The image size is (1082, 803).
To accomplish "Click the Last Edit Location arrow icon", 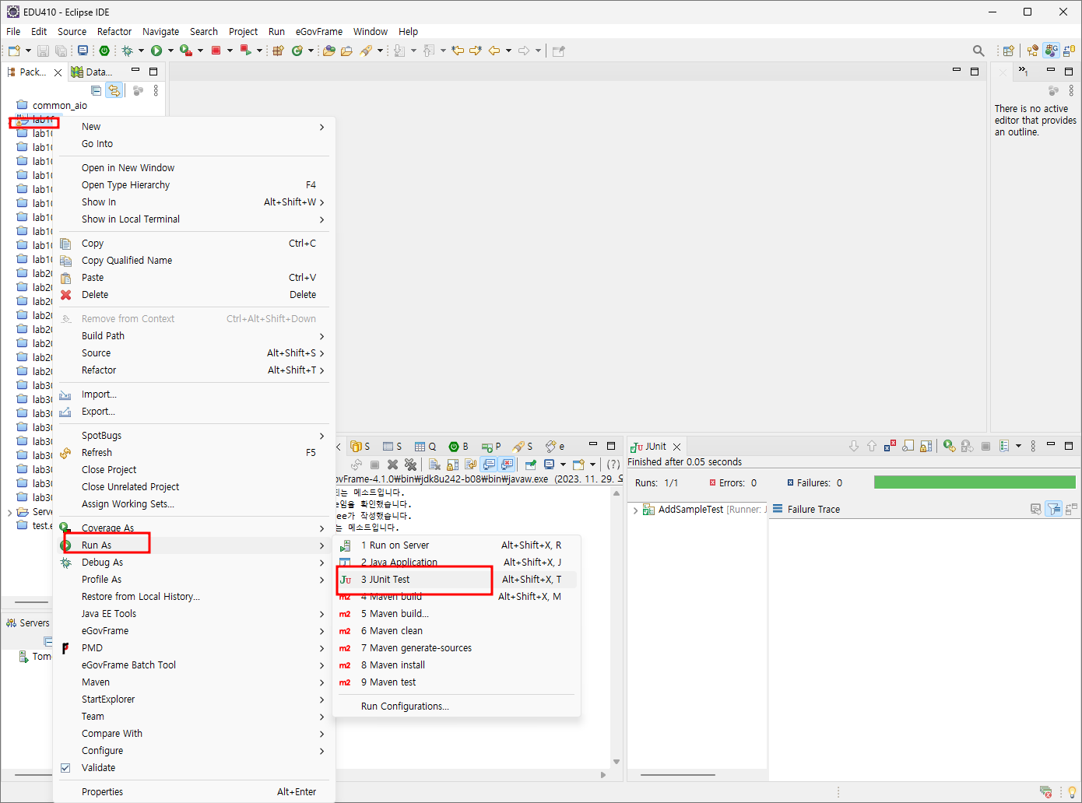I will point(458,51).
